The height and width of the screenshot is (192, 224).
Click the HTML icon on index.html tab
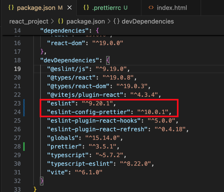(x=151, y=8)
